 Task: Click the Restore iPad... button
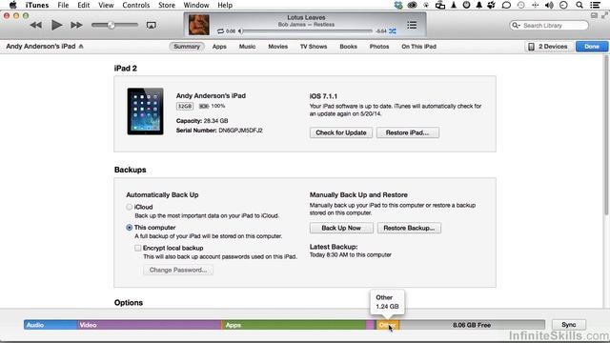pos(408,132)
